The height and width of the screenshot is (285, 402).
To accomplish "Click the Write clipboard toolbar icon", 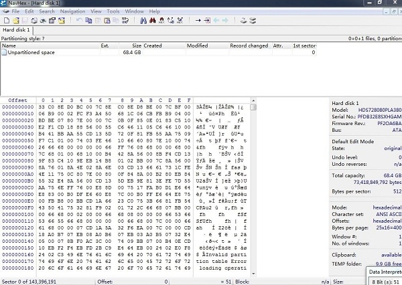I will coord(107,20).
